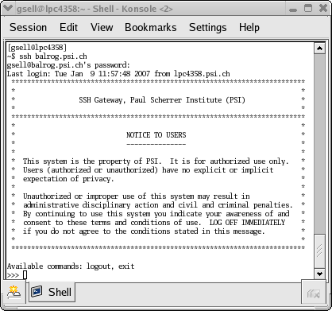Open the Settings menu
The height and width of the screenshot is (311, 332).
click(208, 28)
